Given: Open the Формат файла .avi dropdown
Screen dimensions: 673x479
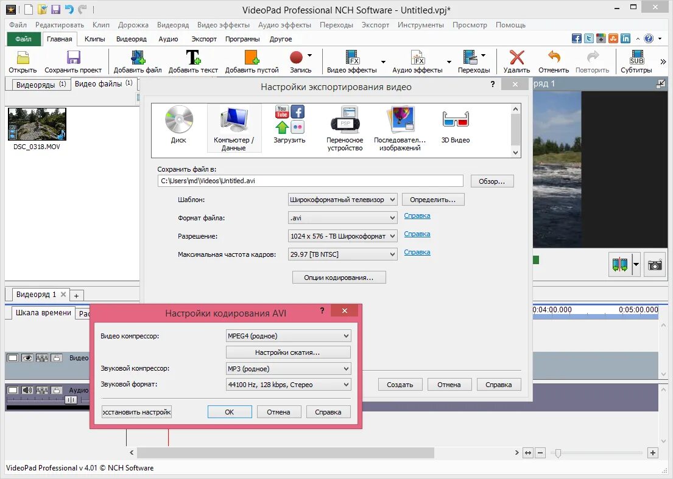Looking at the screenshot, I should 342,218.
